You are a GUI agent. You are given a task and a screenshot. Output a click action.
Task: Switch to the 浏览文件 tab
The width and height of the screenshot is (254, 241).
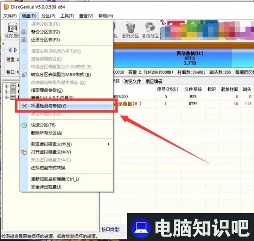point(133,81)
